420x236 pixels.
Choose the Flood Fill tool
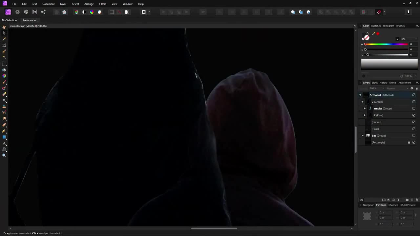pos(4,70)
